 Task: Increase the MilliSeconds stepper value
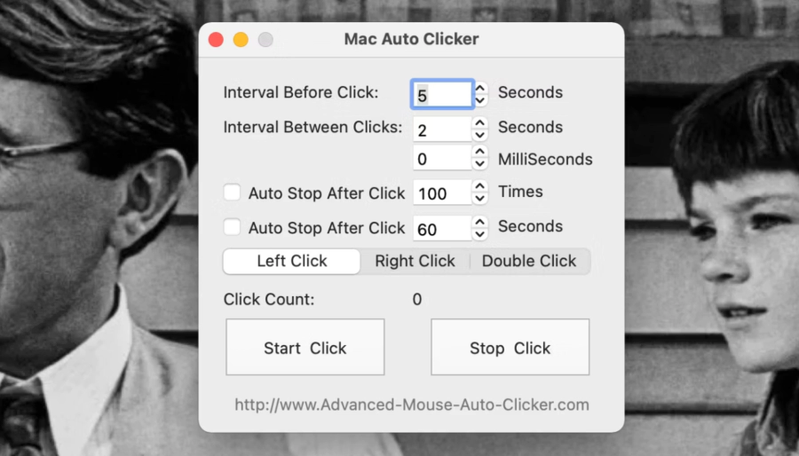479,152
